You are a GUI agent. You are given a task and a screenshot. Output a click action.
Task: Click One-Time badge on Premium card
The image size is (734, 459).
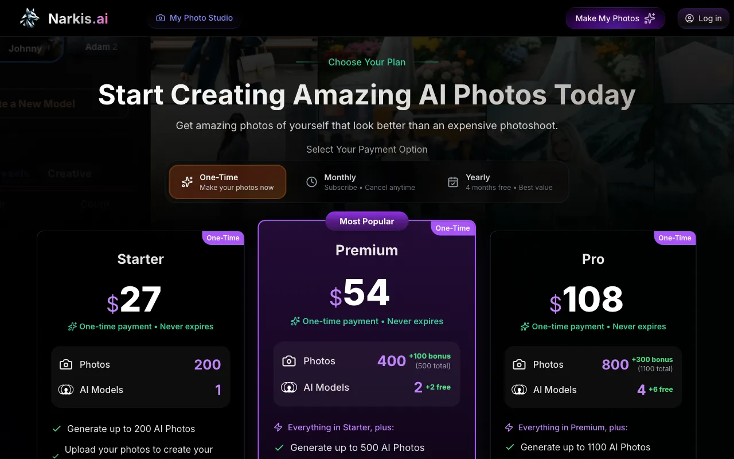453,228
